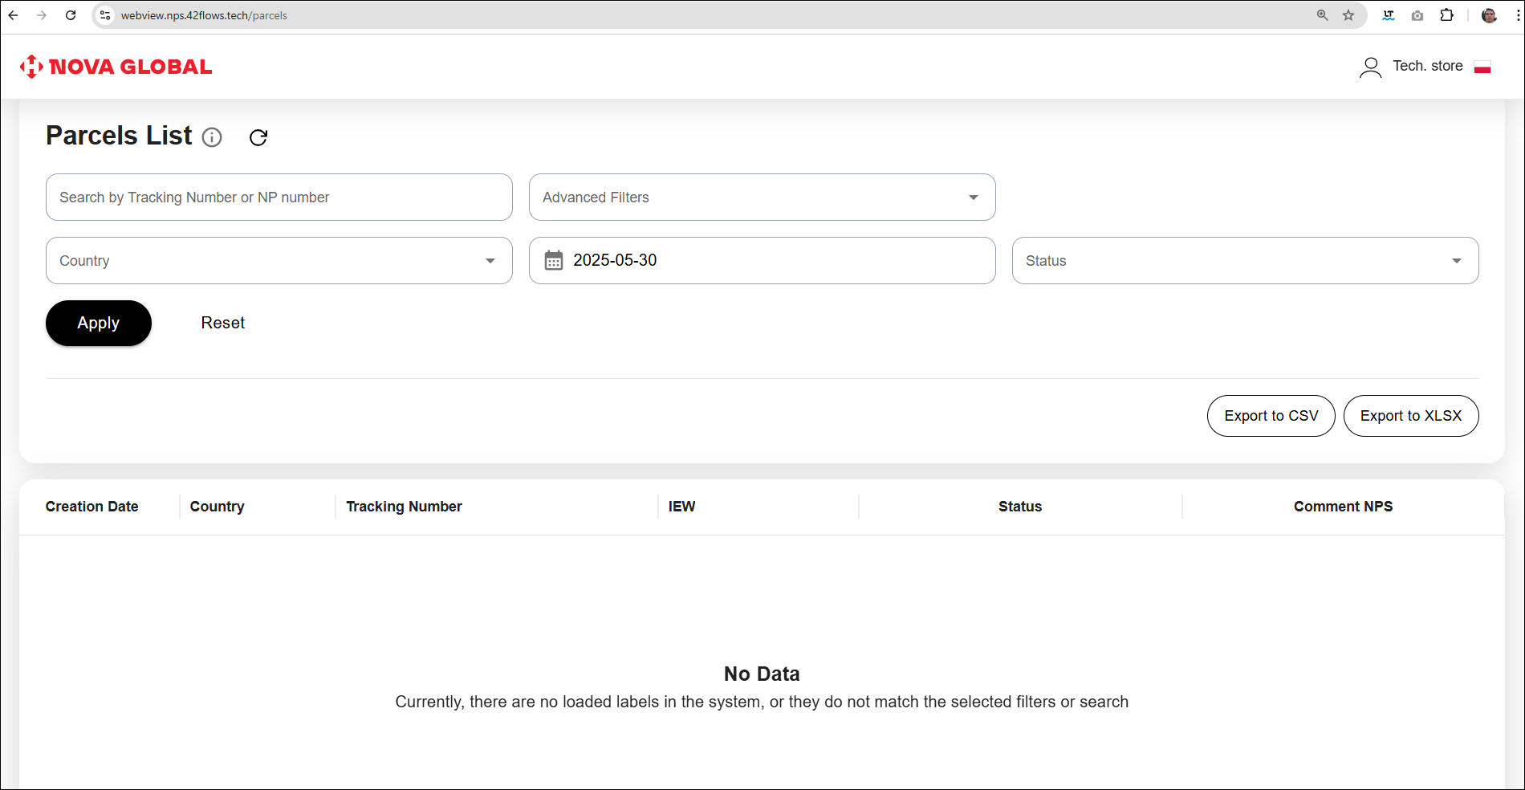Click the Parcels List info icon
Viewport: 1525px width, 790px height.
[x=212, y=137]
